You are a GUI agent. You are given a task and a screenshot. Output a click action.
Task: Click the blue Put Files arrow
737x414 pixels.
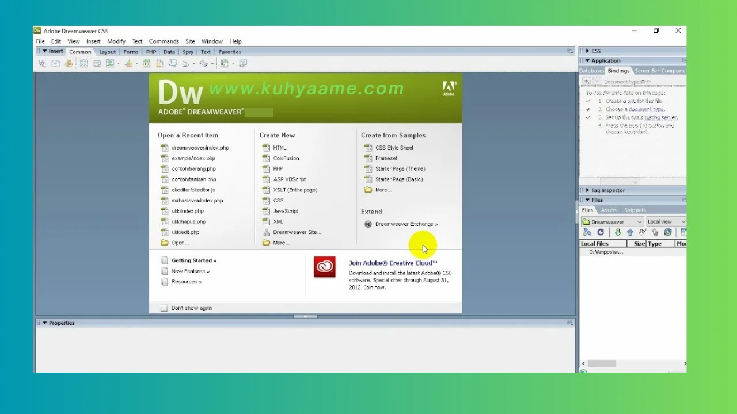[630, 232]
